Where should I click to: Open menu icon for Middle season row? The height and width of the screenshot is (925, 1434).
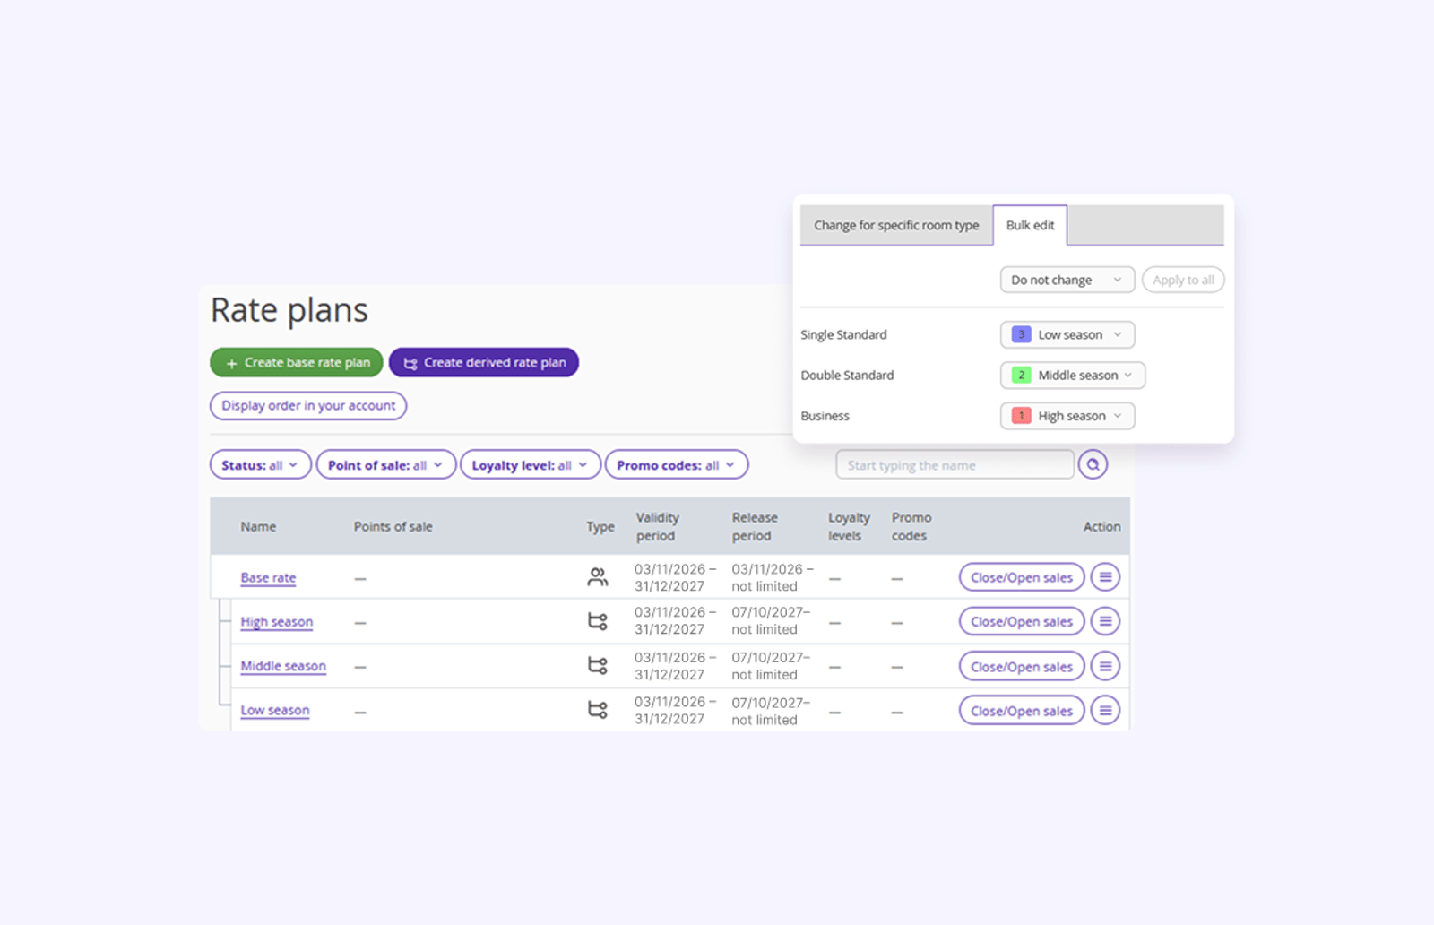click(1105, 666)
